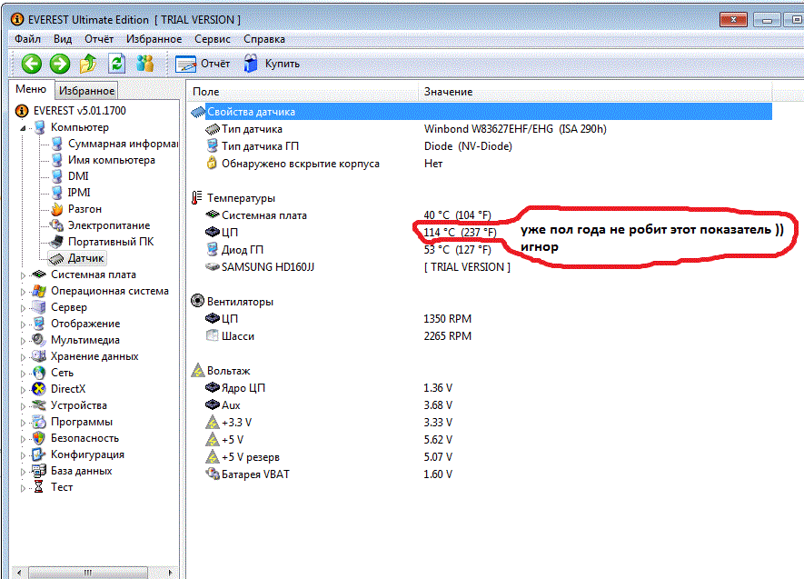
Task: Click the 114 °C ЦП temperature value
Action: click(x=460, y=233)
